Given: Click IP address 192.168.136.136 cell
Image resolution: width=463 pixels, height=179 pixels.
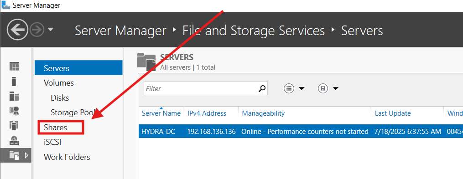Looking at the screenshot, I should tap(211, 132).
